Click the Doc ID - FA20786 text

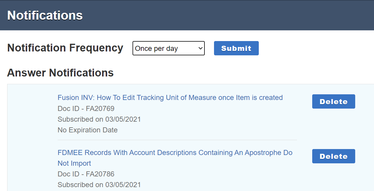pyautogui.click(x=86, y=174)
